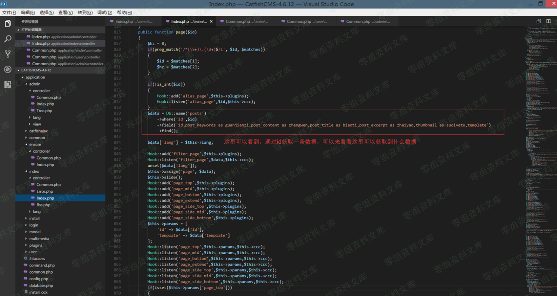This screenshot has height=296, width=557.
Task: Close the active Index.php index tab
Action: pyautogui.click(x=211, y=22)
